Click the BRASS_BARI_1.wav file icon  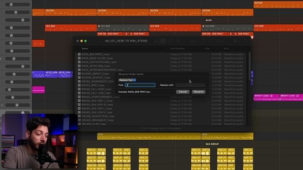(x=79, y=85)
